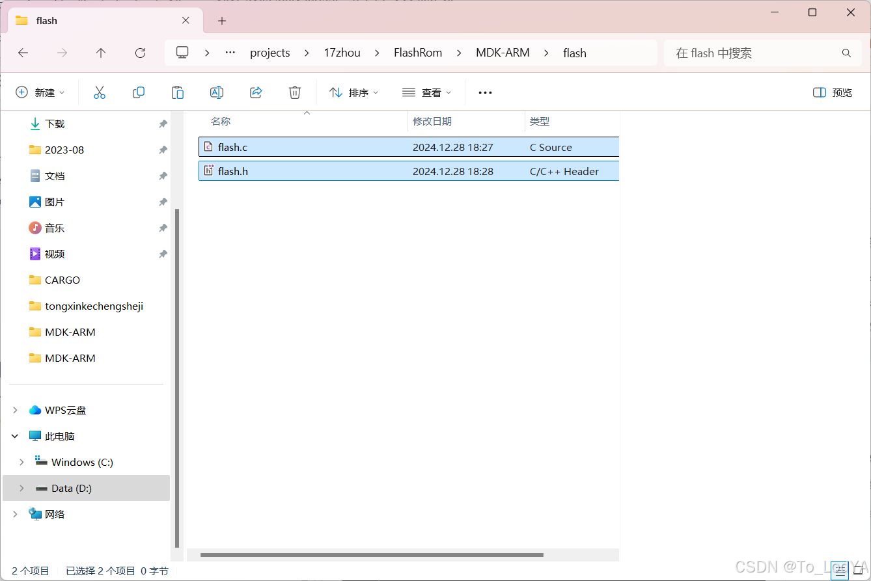Refresh the flash folder view
Screen dimensions: 871x581
140,53
